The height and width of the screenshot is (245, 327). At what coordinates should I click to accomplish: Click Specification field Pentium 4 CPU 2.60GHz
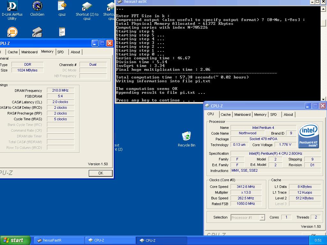[x=276, y=153]
